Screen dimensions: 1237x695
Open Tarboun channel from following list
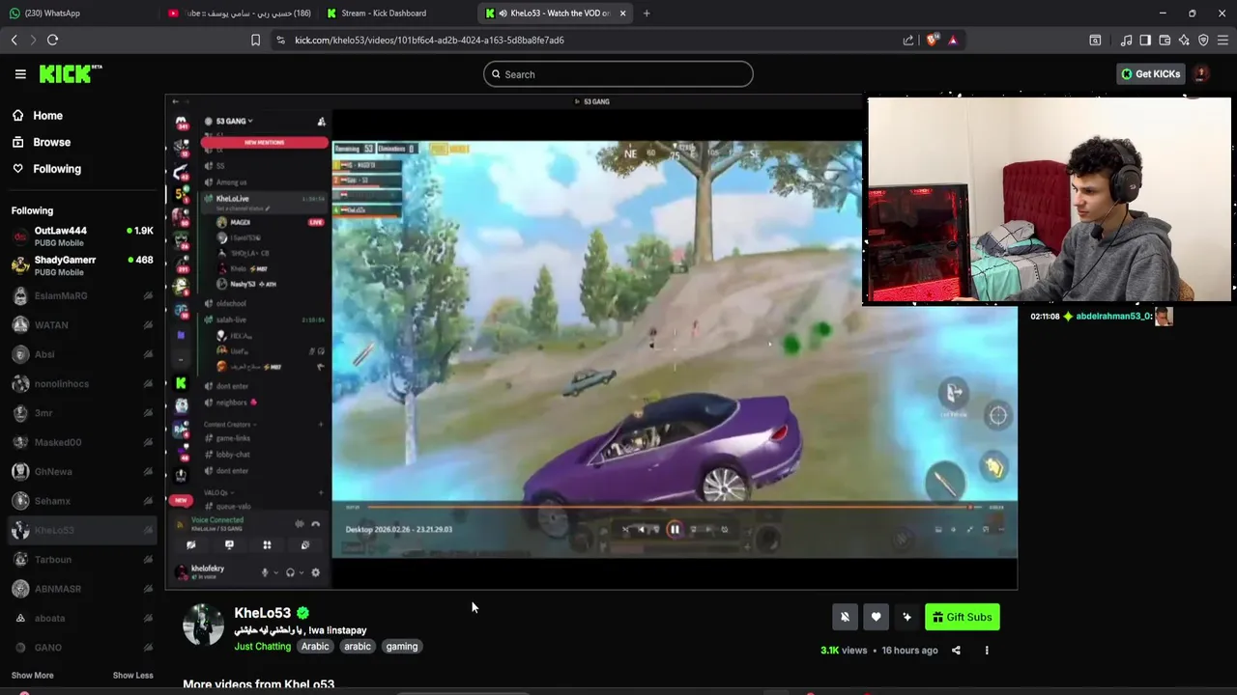pos(81,559)
